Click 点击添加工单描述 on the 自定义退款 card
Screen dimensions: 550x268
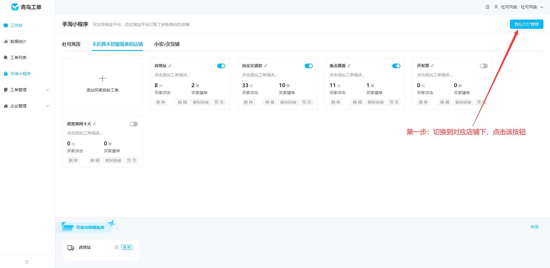pos(259,75)
